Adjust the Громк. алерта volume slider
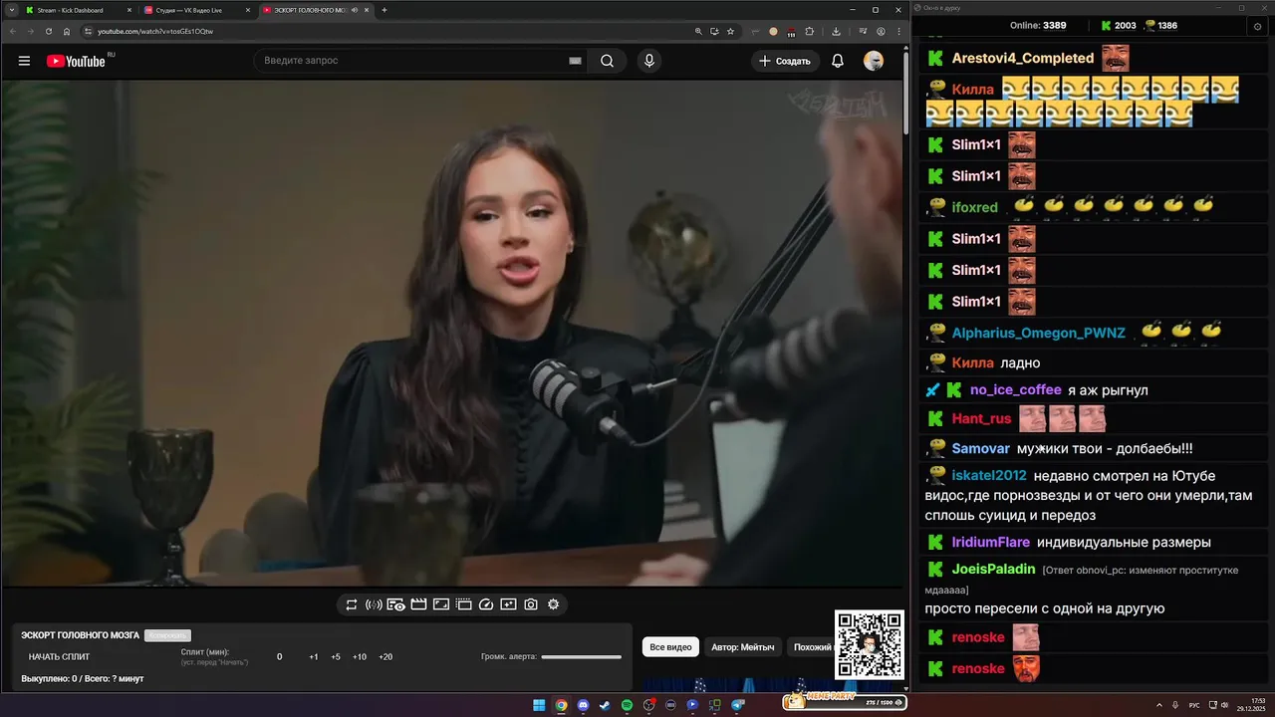Screen dimensions: 1275x717 581,657
